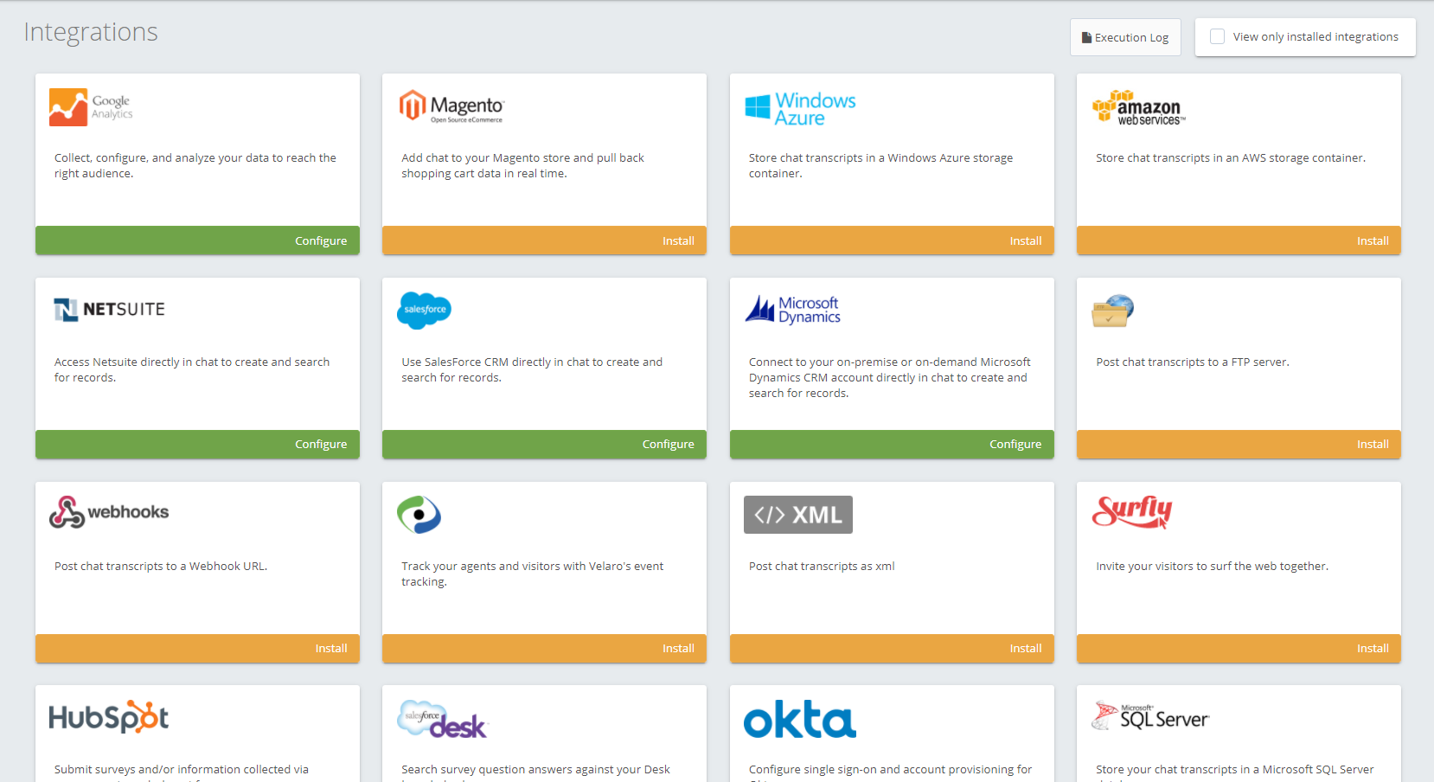Click the Okta logo
Screen dimensions: 1434x782
pyautogui.click(x=800, y=720)
